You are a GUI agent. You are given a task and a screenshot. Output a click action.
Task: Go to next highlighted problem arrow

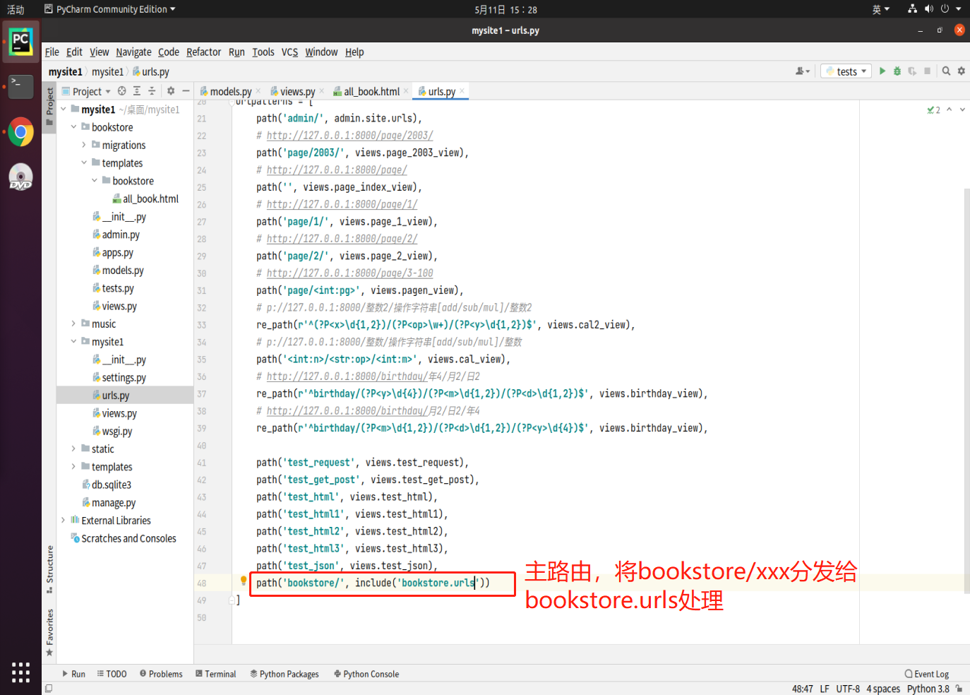(x=962, y=109)
